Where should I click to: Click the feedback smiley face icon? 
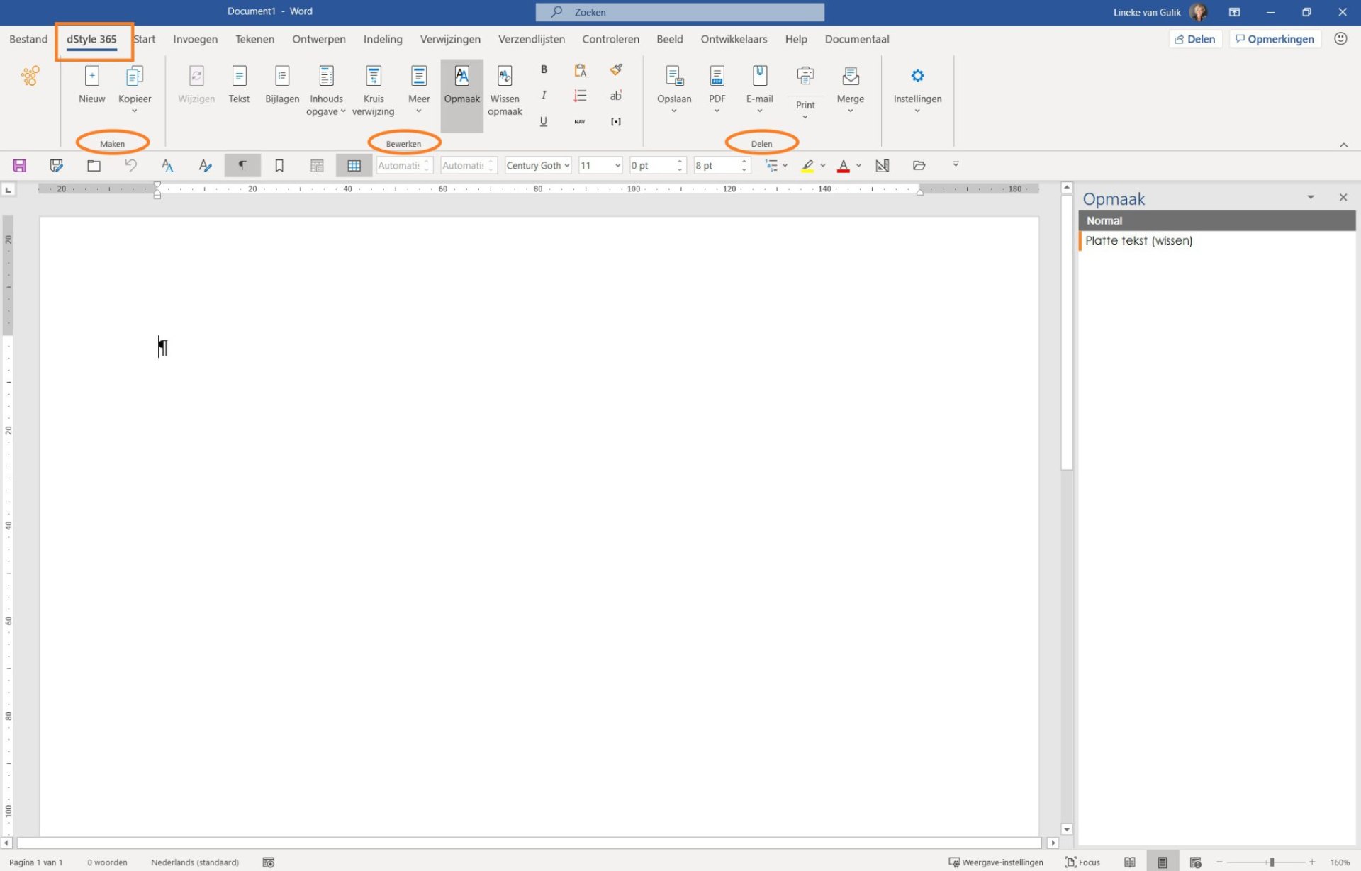(x=1340, y=39)
